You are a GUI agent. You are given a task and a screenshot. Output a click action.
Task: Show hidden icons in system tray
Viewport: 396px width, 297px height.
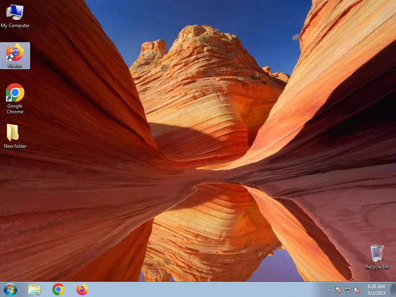(x=329, y=290)
